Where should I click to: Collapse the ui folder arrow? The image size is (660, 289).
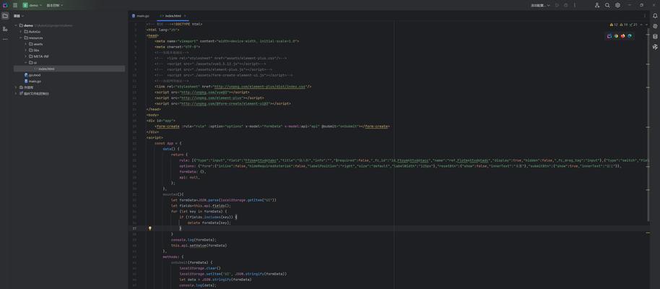[x=26, y=62]
